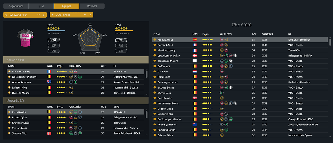Click the stopwatch quality icon for Adams Jonathan in Arrivées

click(71, 82)
